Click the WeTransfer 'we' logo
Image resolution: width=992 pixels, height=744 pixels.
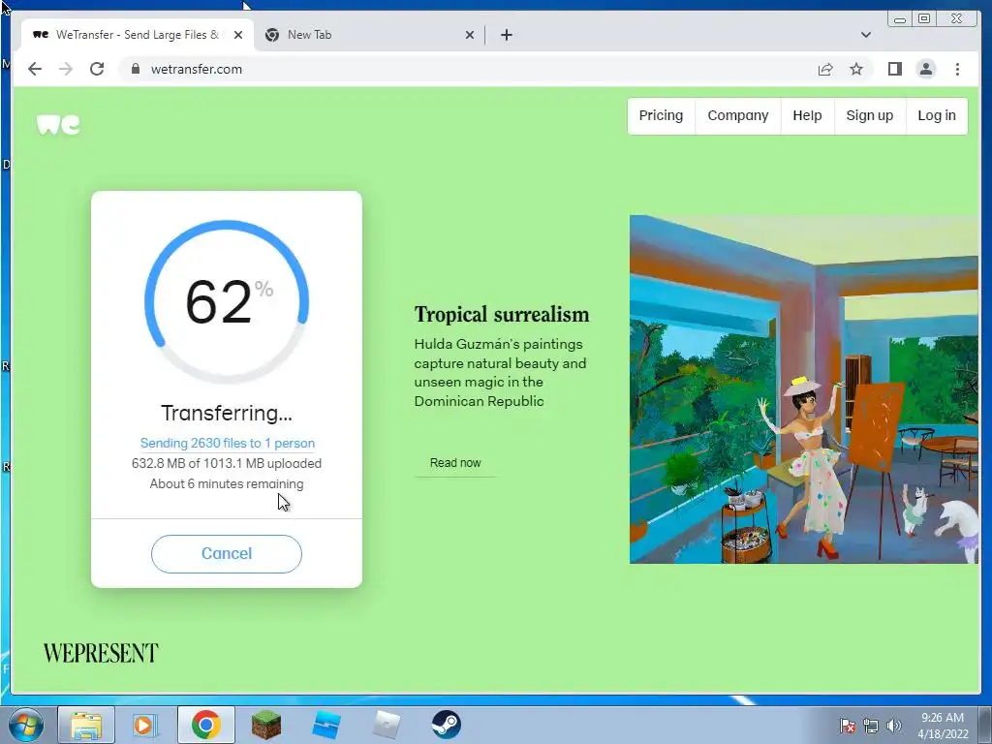(58, 125)
